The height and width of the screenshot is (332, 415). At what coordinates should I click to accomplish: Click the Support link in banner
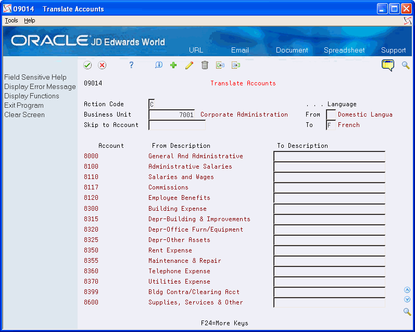(x=393, y=50)
